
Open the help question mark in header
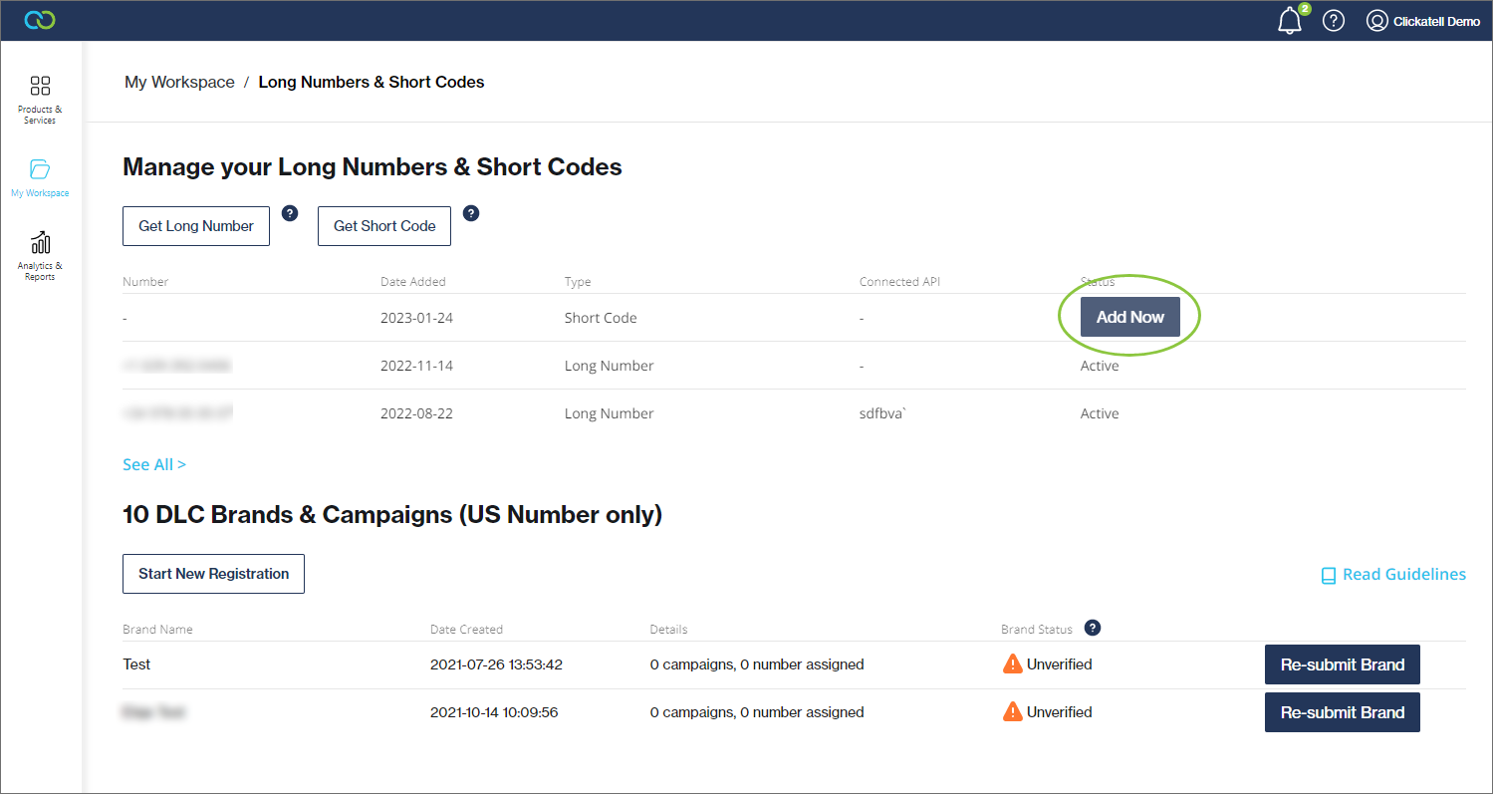(x=1334, y=21)
